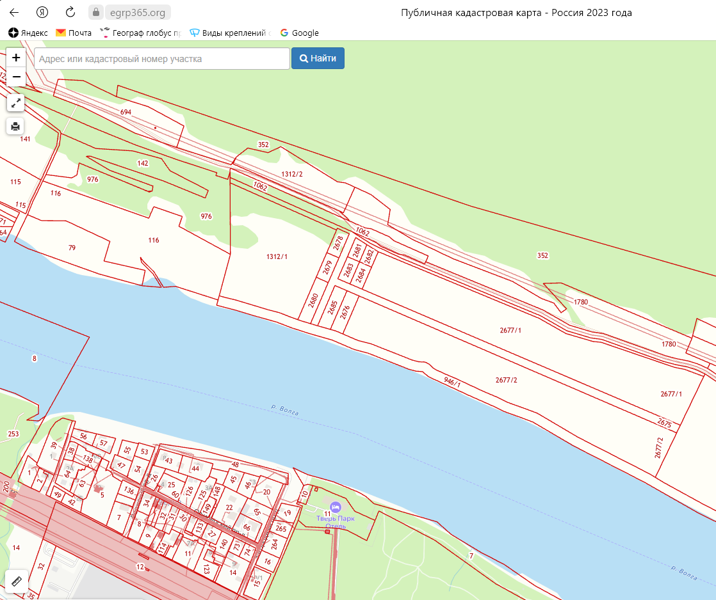Click the Найти search button
This screenshot has height=600, width=716.
tap(318, 58)
